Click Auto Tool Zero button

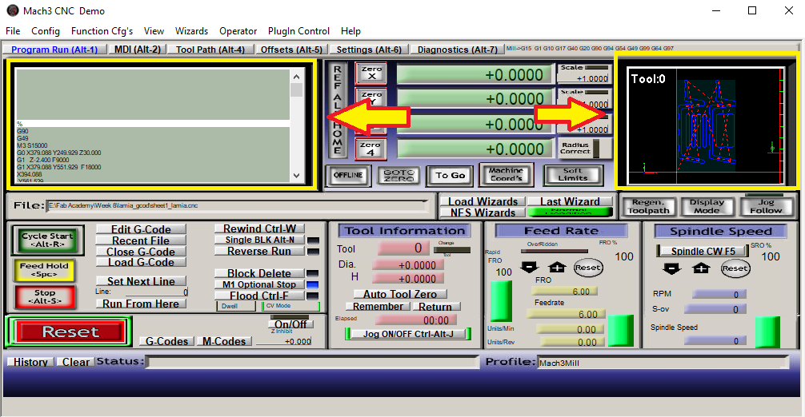400,294
